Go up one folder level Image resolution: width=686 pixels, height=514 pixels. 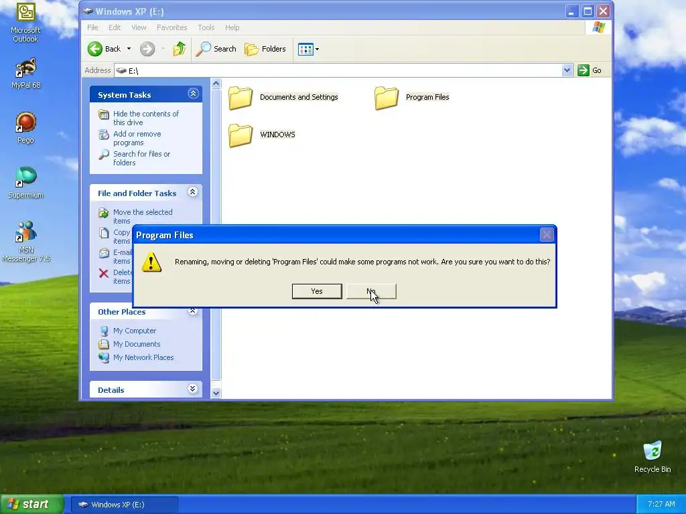(x=180, y=49)
